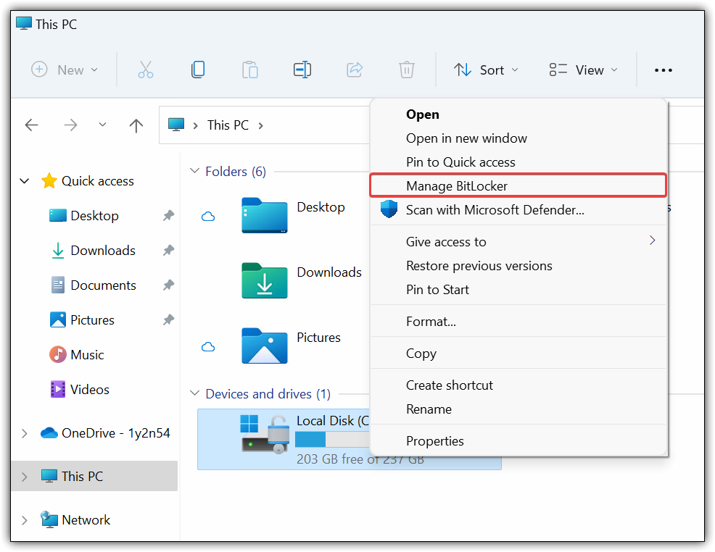The height and width of the screenshot is (552, 715).
Task: Open the New item dropdown
Action: [x=65, y=70]
